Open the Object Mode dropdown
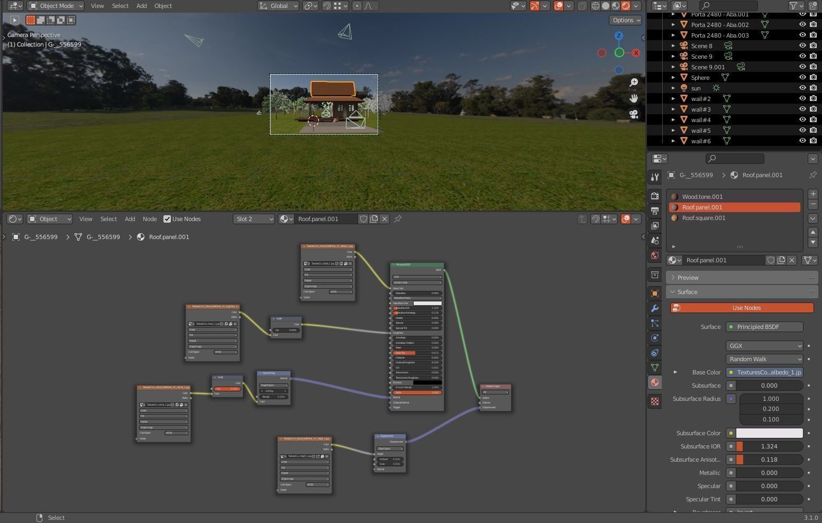This screenshot has width=822, height=523. click(56, 6)
